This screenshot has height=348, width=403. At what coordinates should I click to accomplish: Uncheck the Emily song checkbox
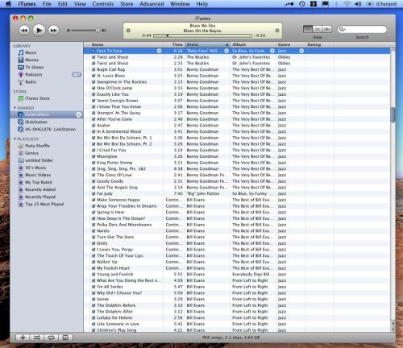point(93,243)
